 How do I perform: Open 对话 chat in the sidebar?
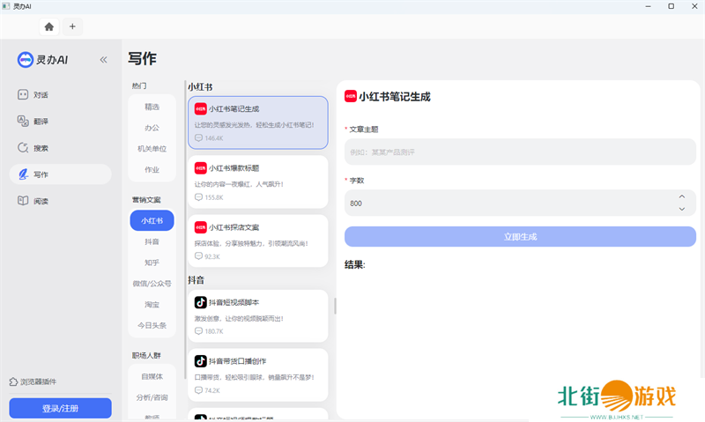[x=41, y=95]
